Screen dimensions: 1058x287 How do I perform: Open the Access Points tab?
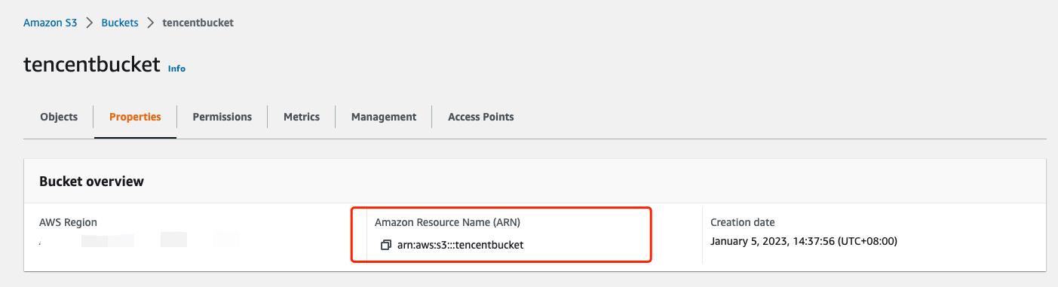point(481,117)
